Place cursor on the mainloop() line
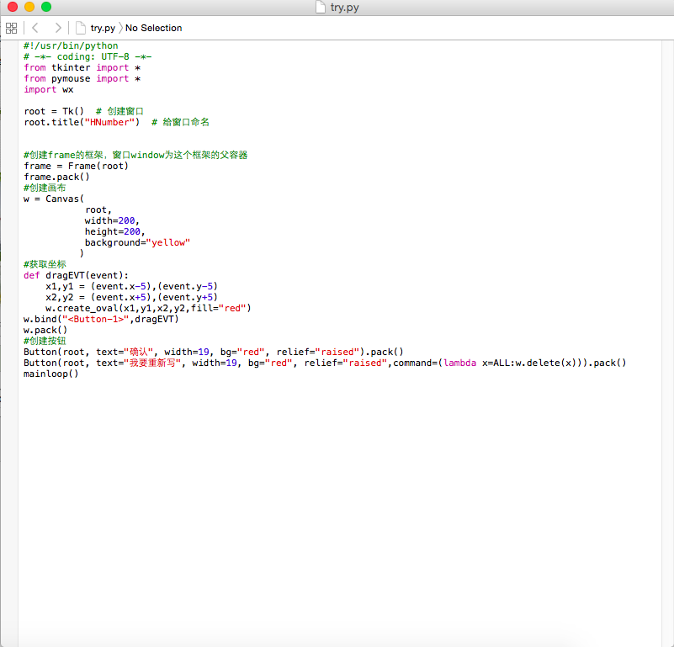This screenshot has height=647, width=674. coord(50,374)
